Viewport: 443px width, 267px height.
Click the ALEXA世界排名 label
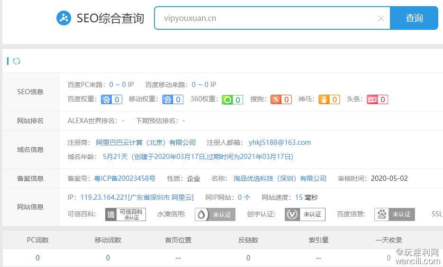pos(92,121)
